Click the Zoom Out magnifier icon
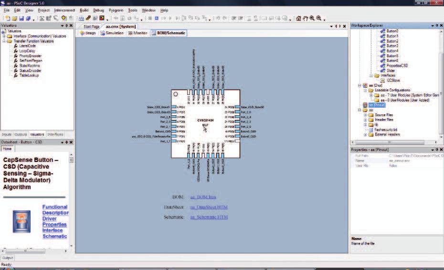 click(319, 18)
